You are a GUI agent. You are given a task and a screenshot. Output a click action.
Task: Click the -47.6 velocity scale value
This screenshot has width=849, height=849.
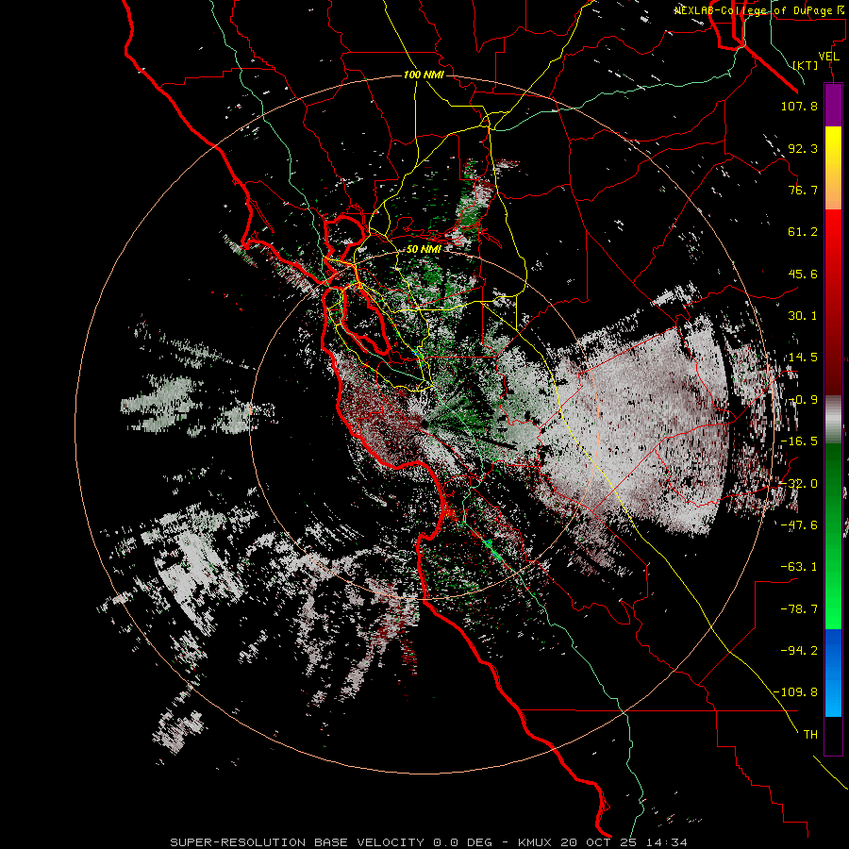point(799,525)
